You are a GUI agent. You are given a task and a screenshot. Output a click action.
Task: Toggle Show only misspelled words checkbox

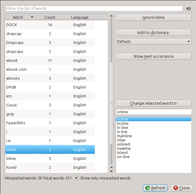click(76, 178)
